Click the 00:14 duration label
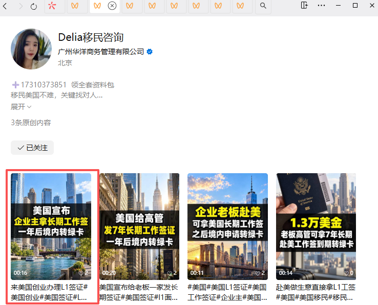This screenshot has height=305, width=378. [286, 273]
